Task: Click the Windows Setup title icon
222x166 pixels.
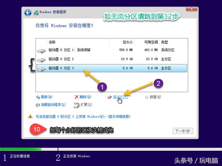Action: 36,13
